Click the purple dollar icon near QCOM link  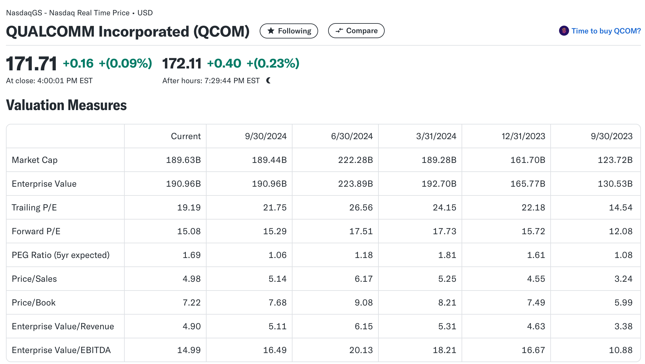click(x=564, y=31)
